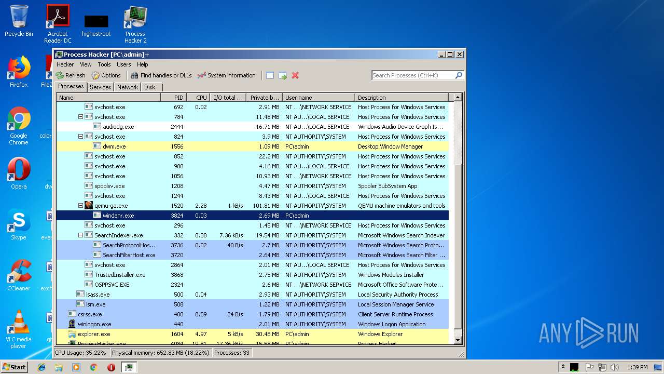This screenshot has width=664, height=374.
Task: Switch to the Network tab
Action: coord(128,87)
